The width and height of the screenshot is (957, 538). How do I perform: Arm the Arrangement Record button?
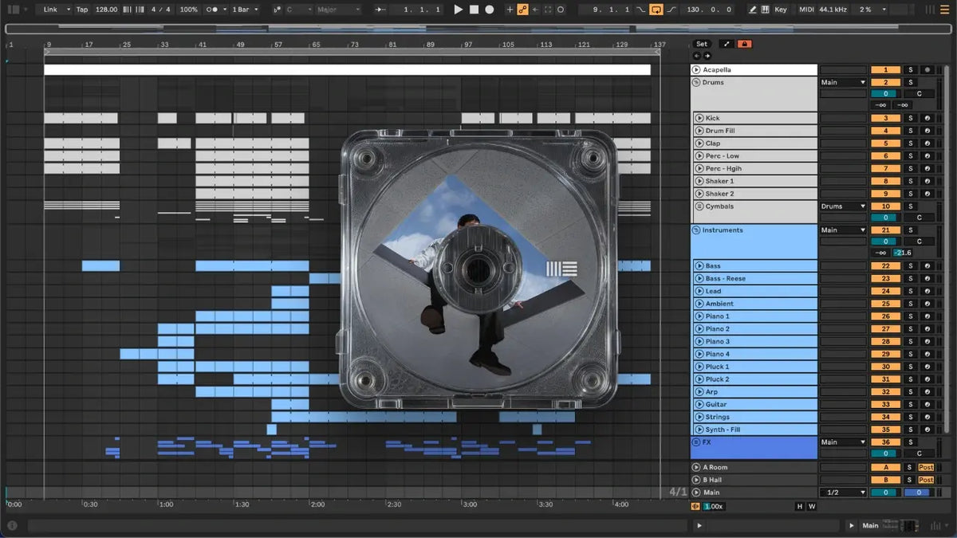[490, 10]
